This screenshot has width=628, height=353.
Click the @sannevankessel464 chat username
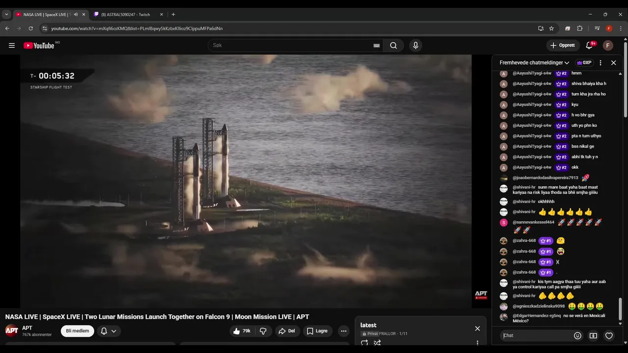coord(533,222)
